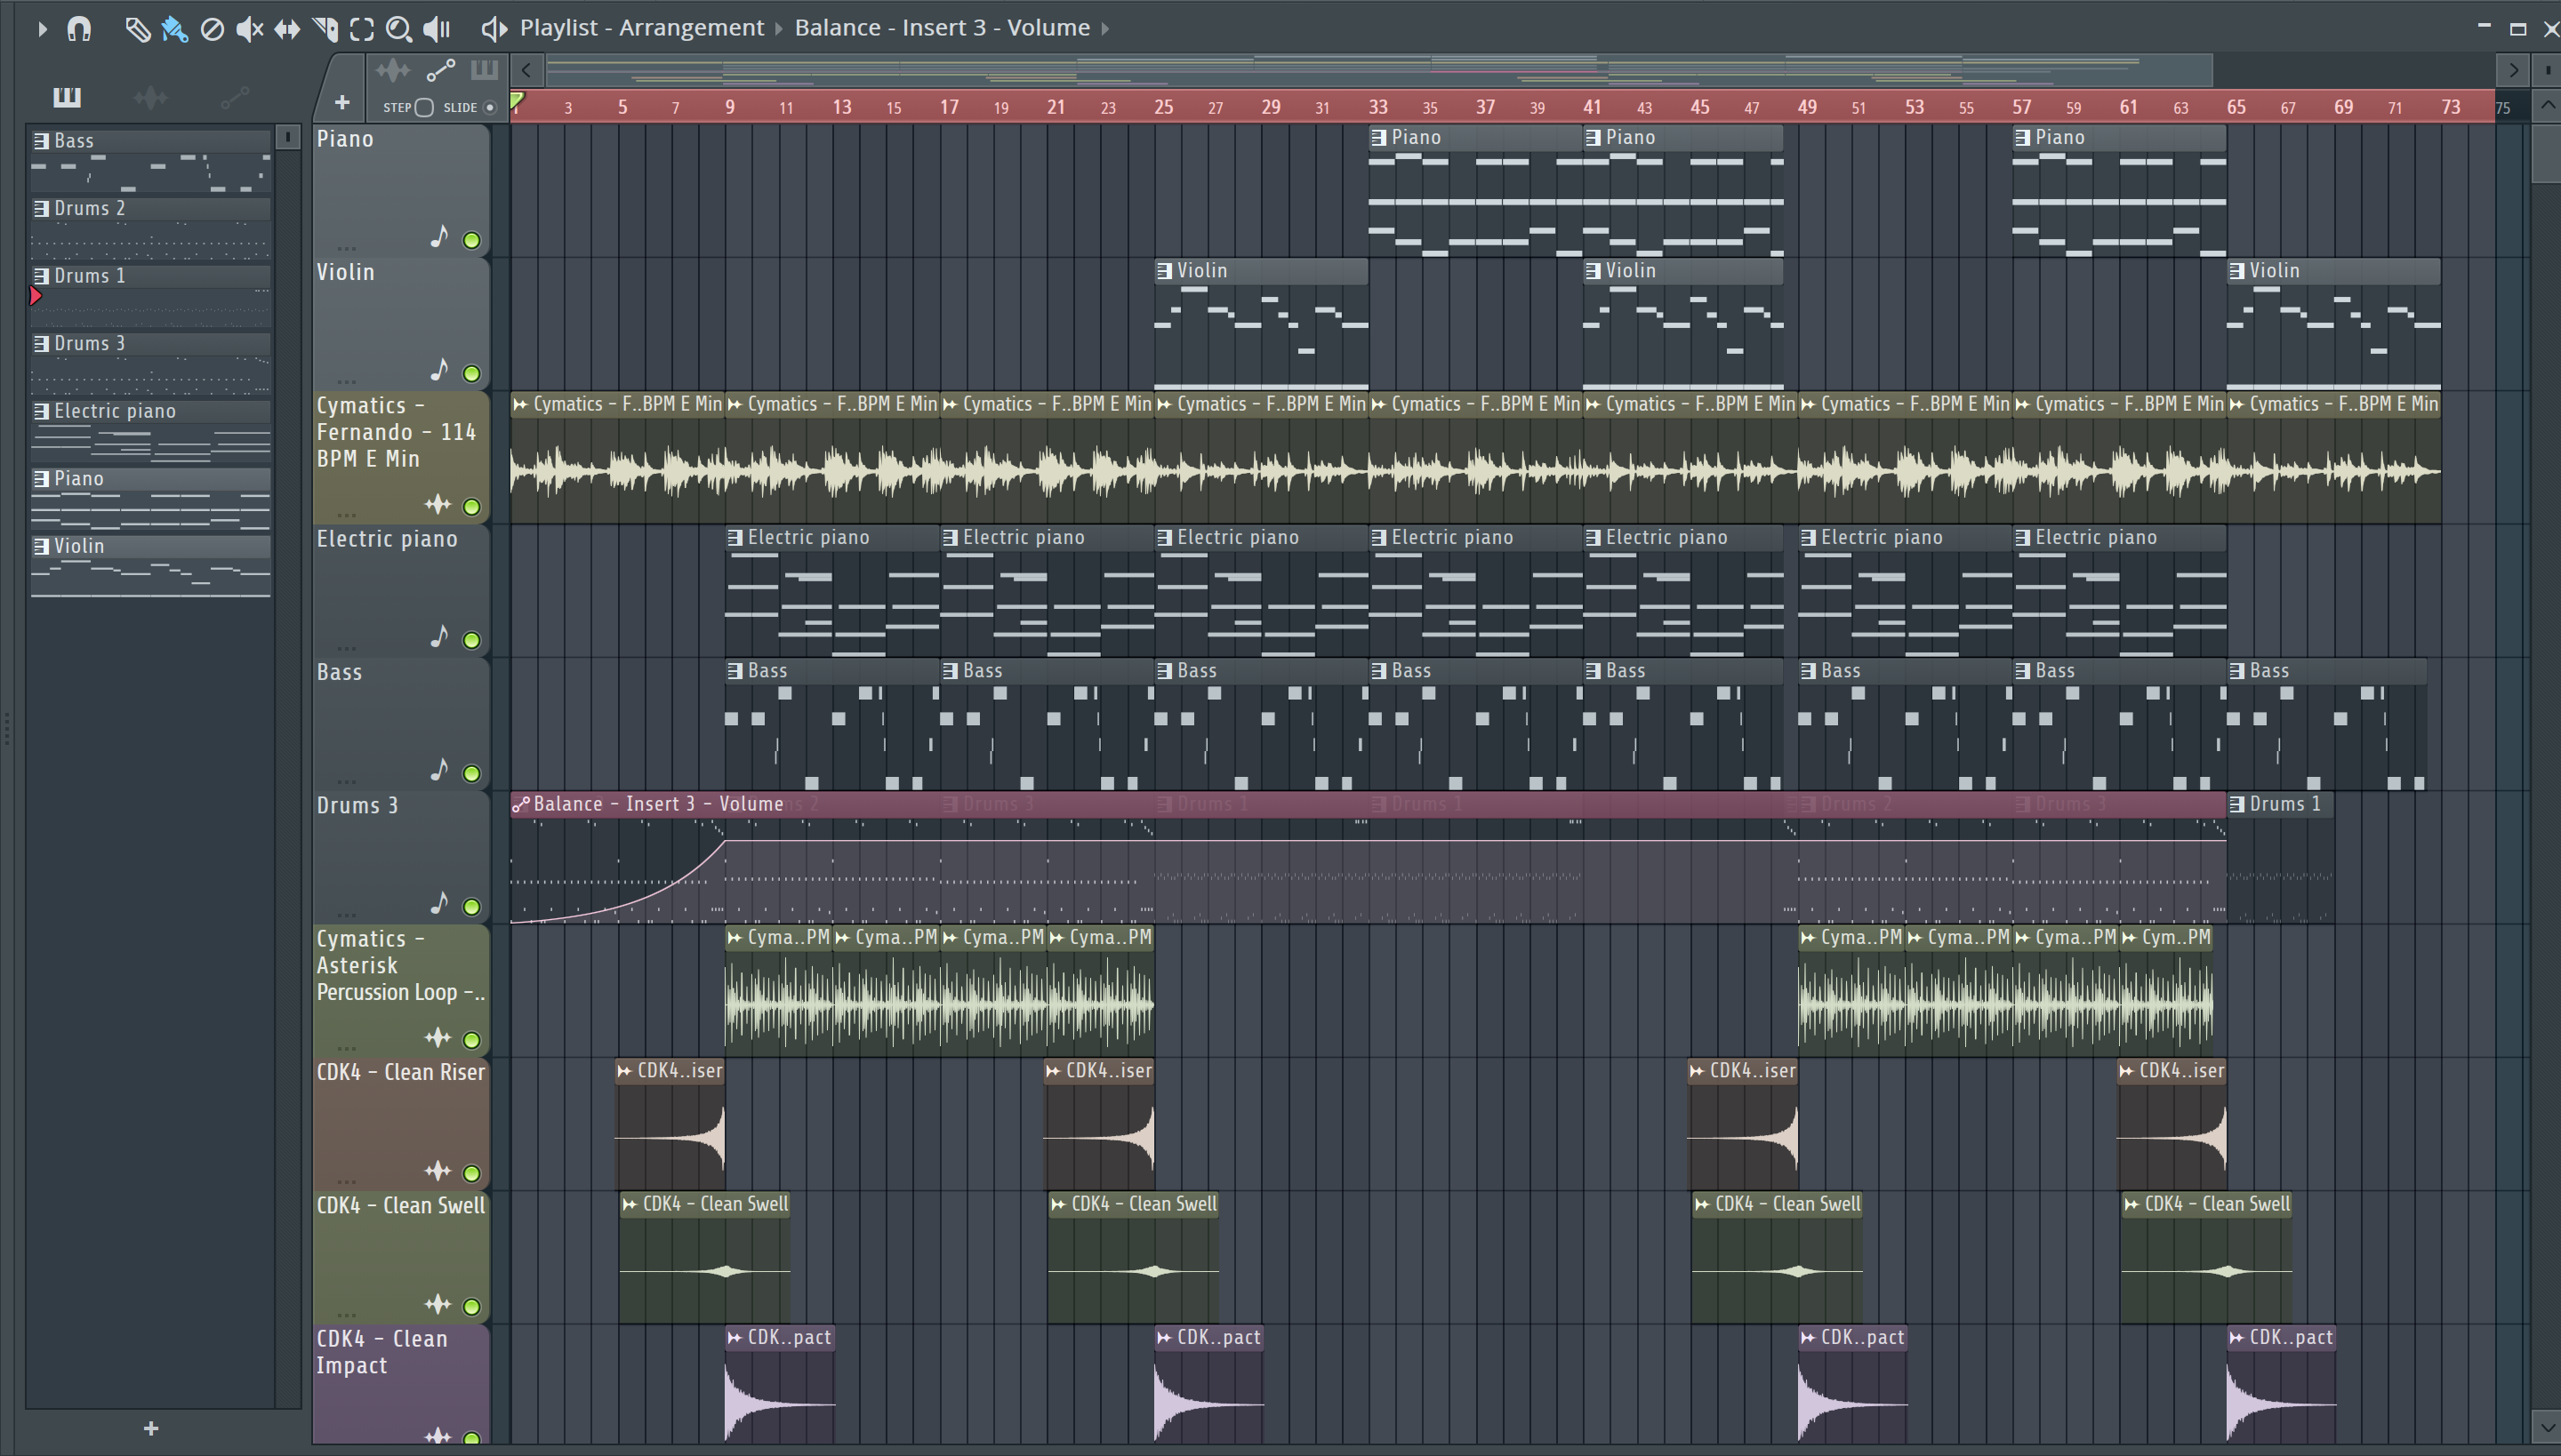
Task: Open the first Bass clip menu at bar 9
Action: coord(735,671)
